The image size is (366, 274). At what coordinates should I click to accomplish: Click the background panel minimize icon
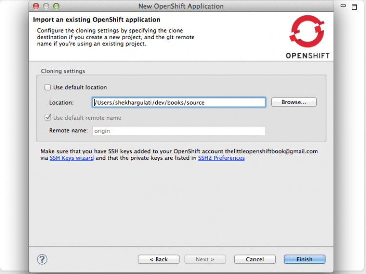click(343, 6)
